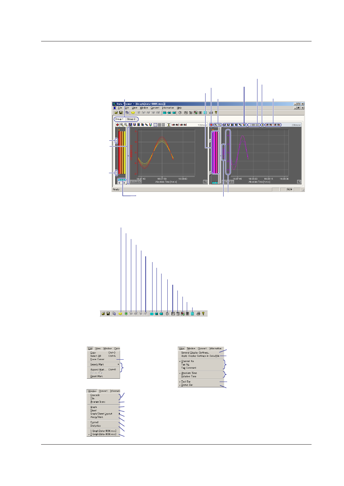Screen dimensions: 344x486
Task: Click green icon beside starburst in enlarged toolbar
Action: click(x=126, y=314)
